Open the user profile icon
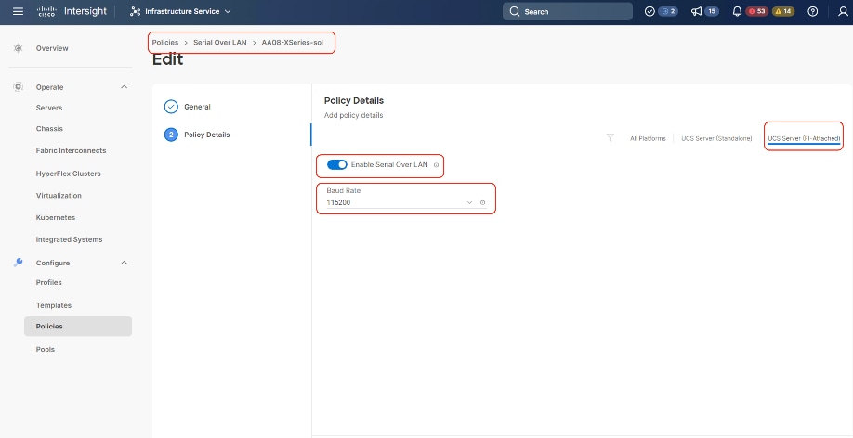Image resolution: width=853 pixels, height=438 pixels. (x=843, y=11)
